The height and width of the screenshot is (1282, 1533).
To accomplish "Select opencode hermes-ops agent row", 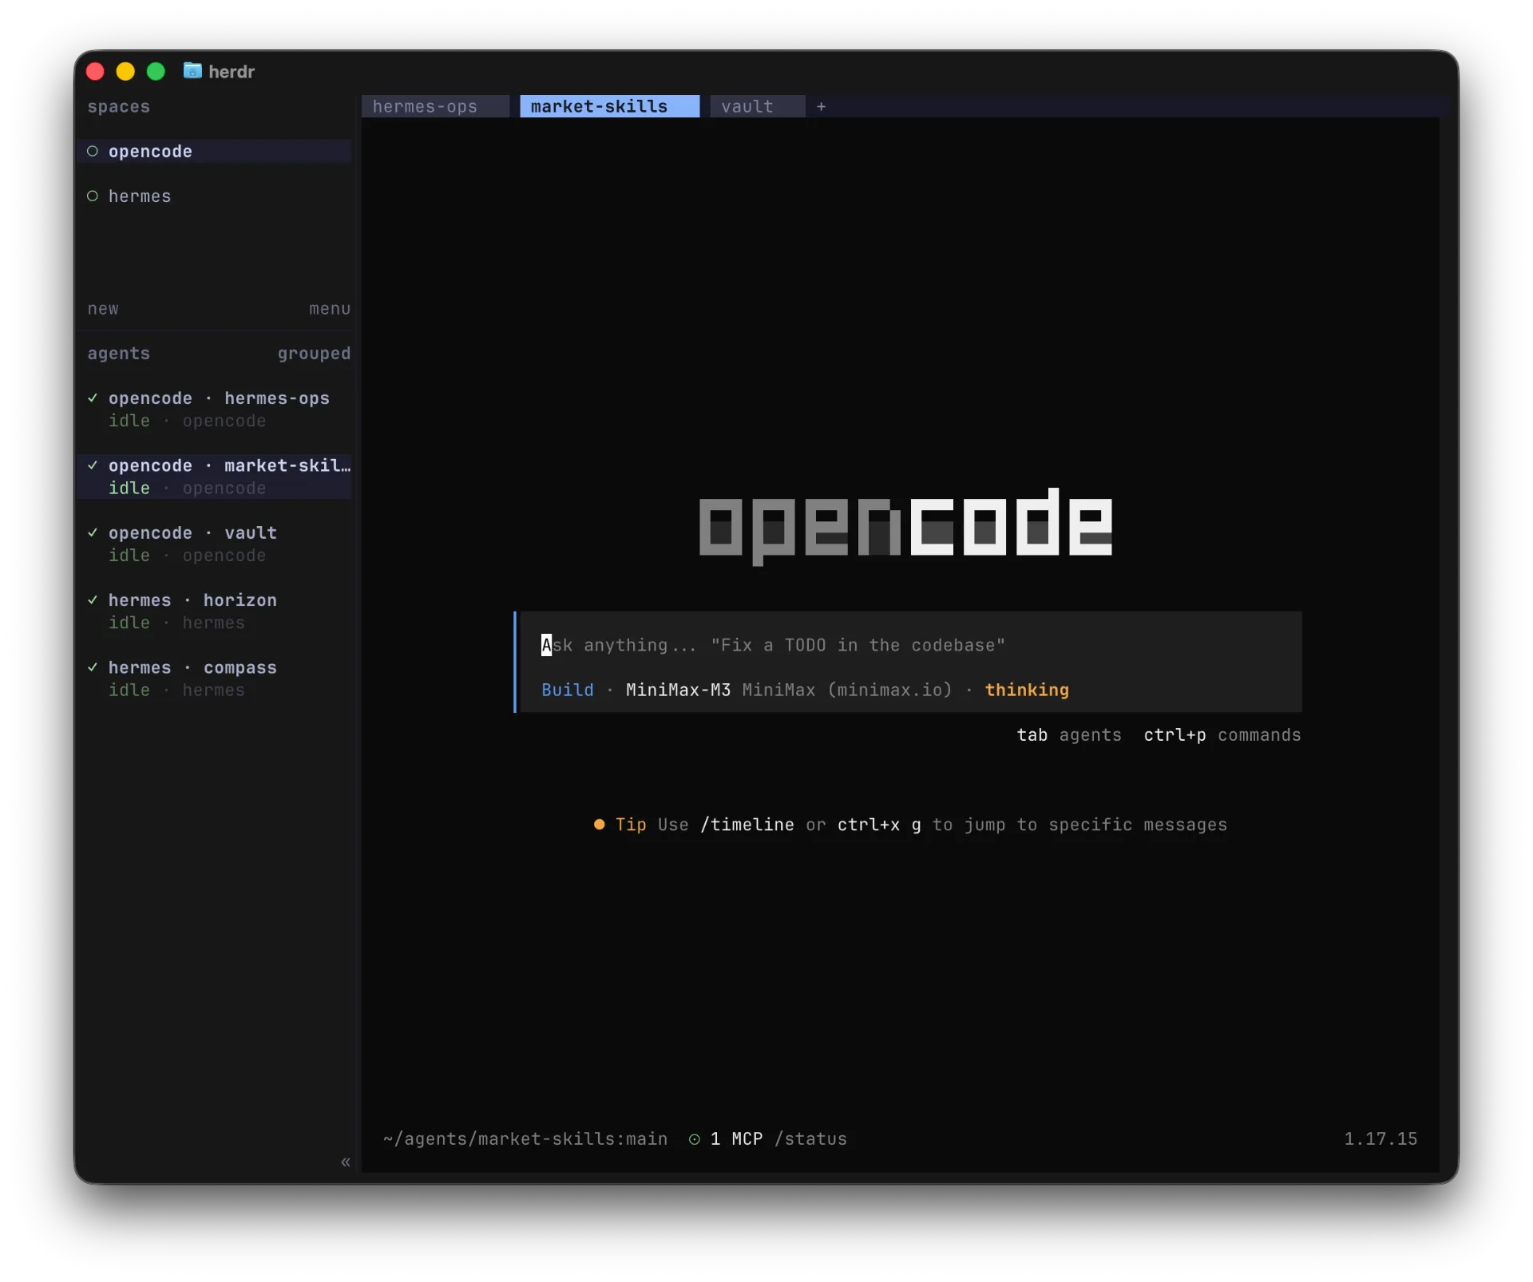I will pyautogui.click(x=214, y=409).
